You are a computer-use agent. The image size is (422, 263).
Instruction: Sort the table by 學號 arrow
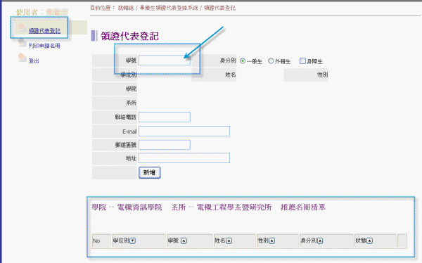(184, 240)
